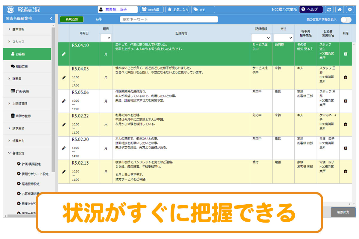Open the 曜日 filter dropdown
Viewport: 359px width, 239px height.
click(106, 38)
